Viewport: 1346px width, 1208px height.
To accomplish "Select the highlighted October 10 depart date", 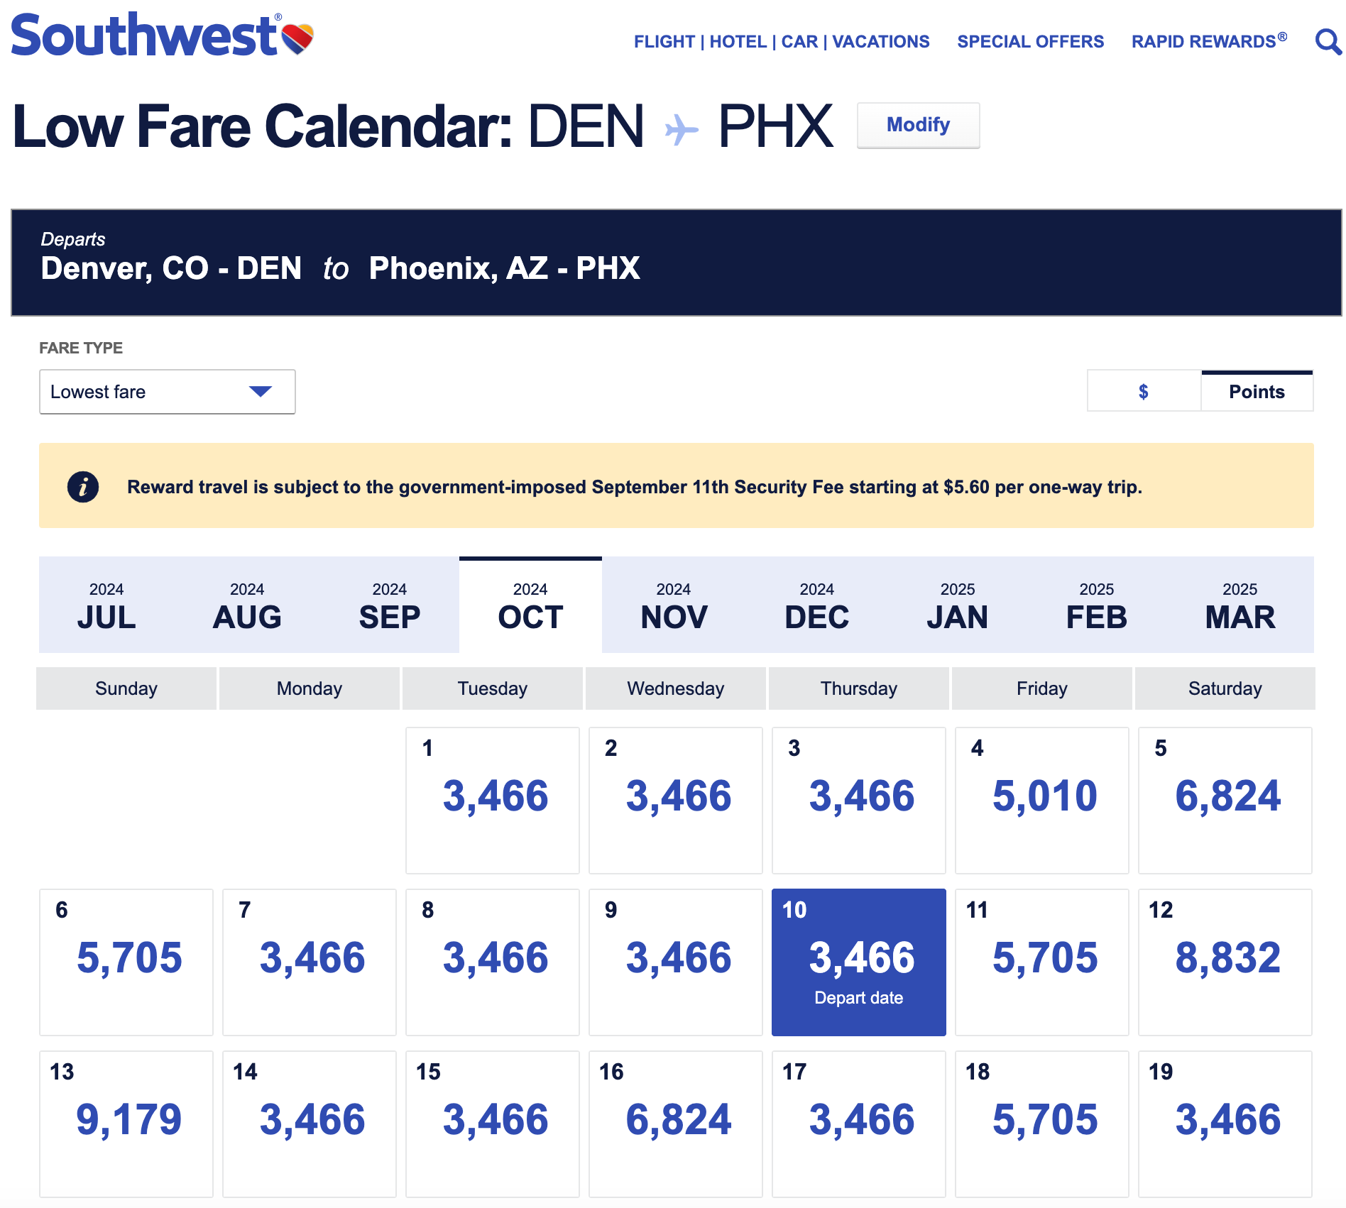I will [858, 962].
